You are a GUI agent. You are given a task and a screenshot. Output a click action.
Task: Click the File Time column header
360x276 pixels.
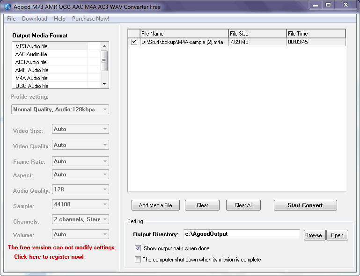(316, 34)
